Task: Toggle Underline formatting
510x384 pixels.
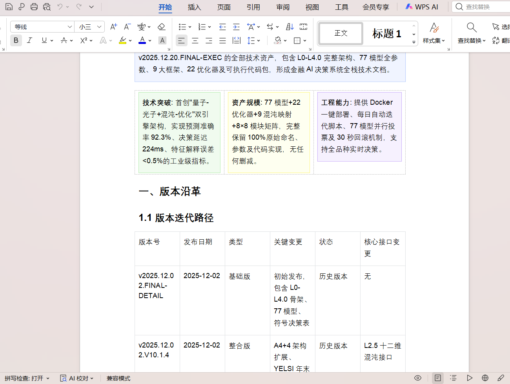Action: click(44, 40)
